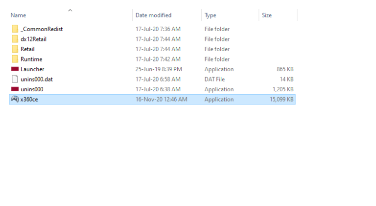Click the date 16-Nov-20 12:46 AM
The width and height of the screenshot is (376, 206).
point(162,99)
